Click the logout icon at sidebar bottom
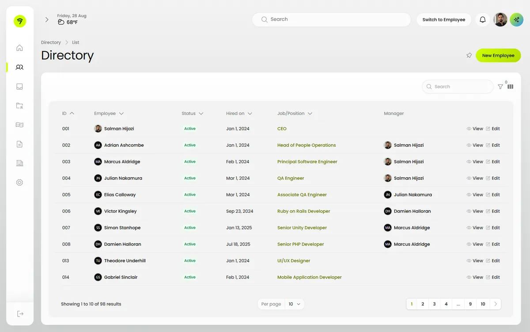Image resolution: width=530 pixels, height=332 pixels. (20, 313)
